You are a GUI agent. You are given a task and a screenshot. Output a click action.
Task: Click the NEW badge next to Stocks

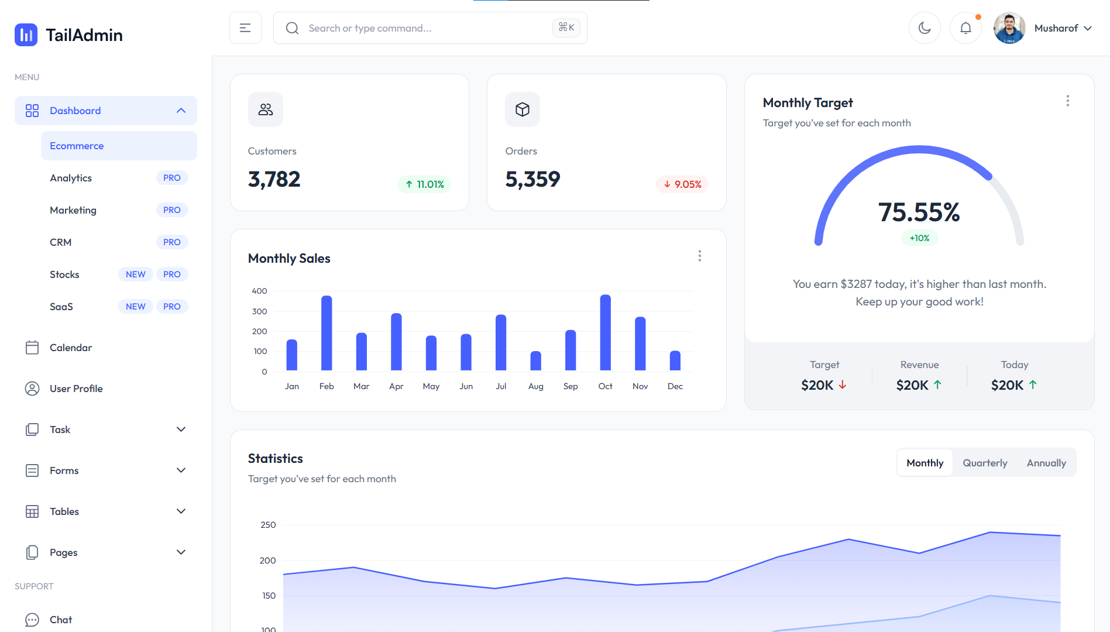(x=136, y=274)
